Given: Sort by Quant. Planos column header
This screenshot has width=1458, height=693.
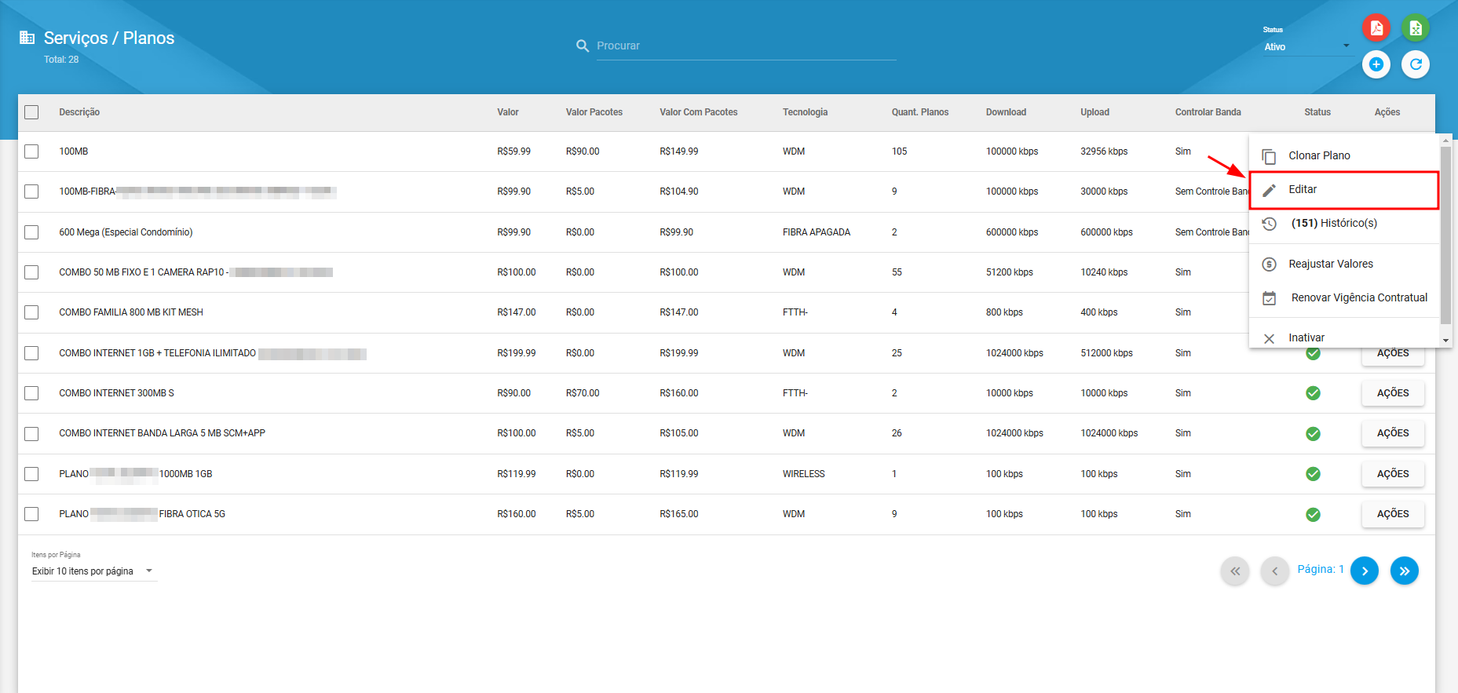Looking at the screenshot, I should click(920, 112).
